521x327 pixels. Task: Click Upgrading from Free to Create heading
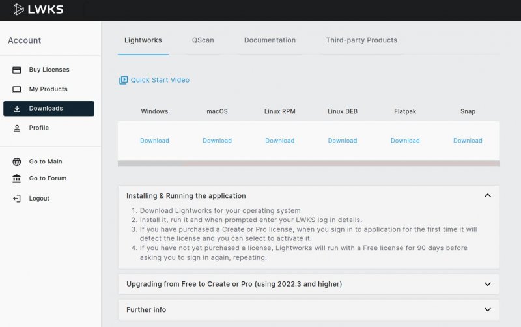click(x=234, y=284)
